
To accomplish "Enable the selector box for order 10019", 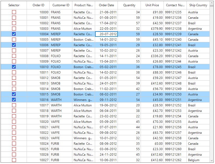I will pos(14,116).
